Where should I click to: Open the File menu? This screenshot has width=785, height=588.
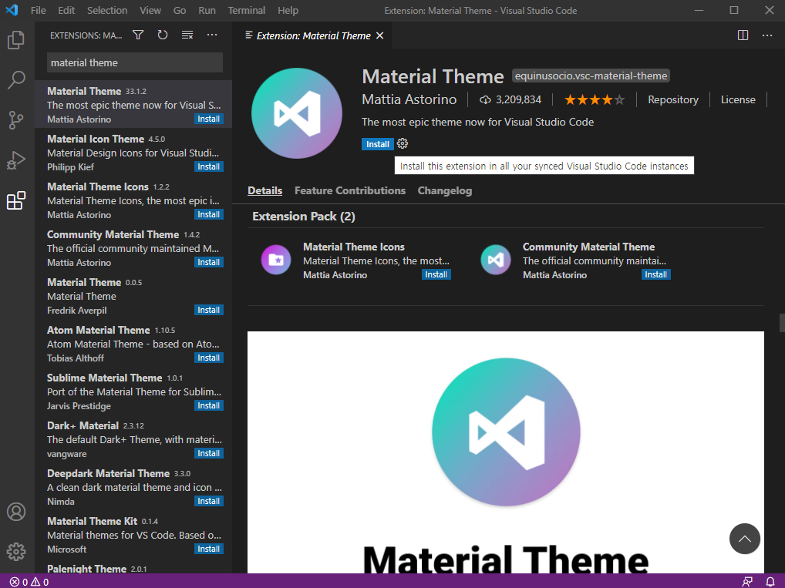pyautogui.click(x=38, y=10)
